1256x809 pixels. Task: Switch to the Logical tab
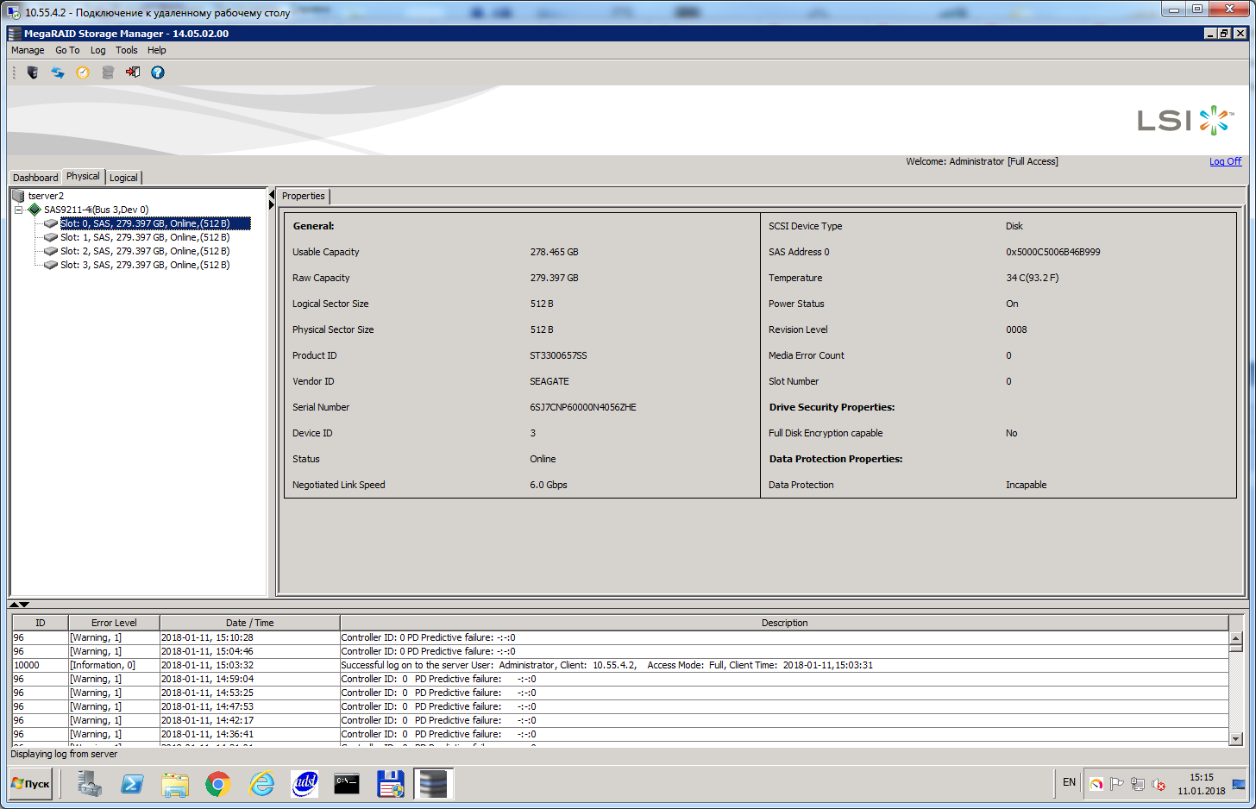[x=123, y=178]
